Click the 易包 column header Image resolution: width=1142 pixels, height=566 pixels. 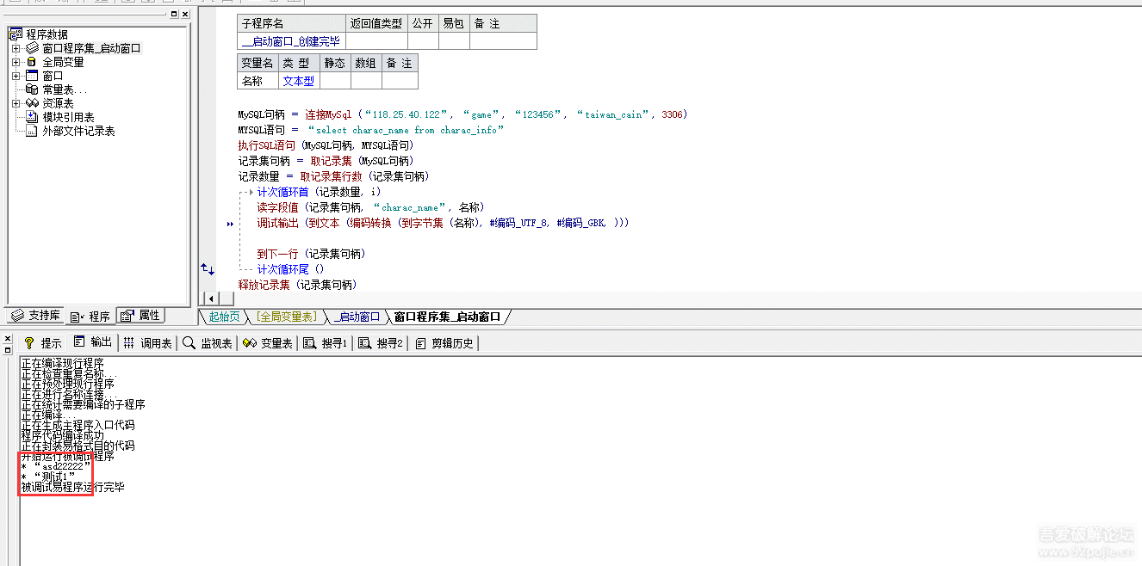pyautogui.click(x=453, y=23)
